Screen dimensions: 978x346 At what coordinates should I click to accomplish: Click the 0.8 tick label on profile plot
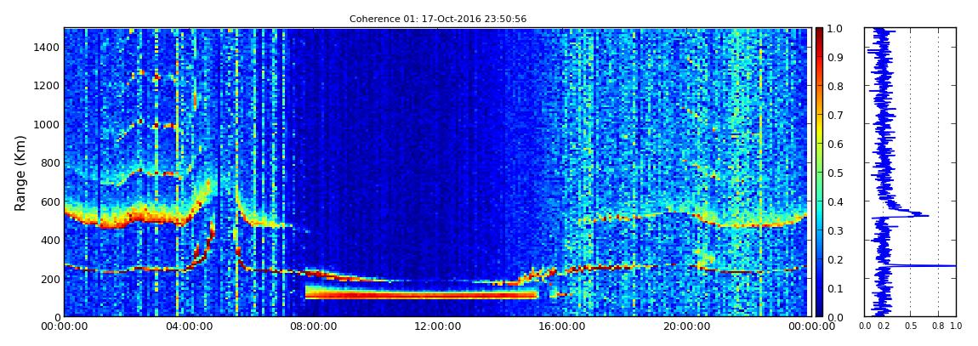[x=938, y=326]
